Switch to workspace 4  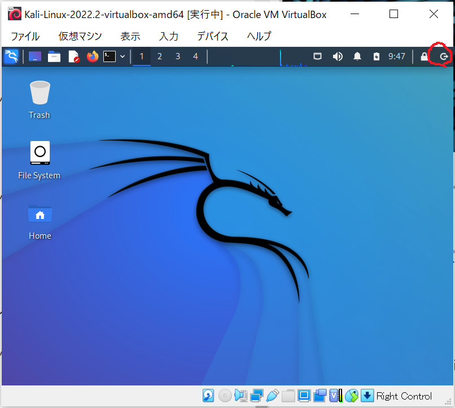pos(195,56)
